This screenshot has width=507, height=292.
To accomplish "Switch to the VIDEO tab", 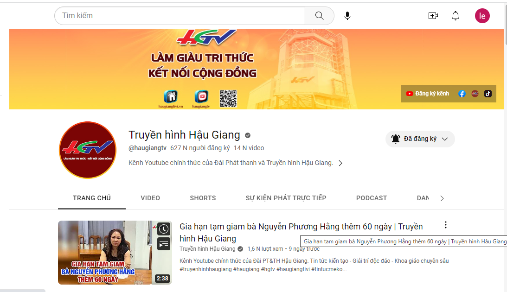I will [150, 198].
